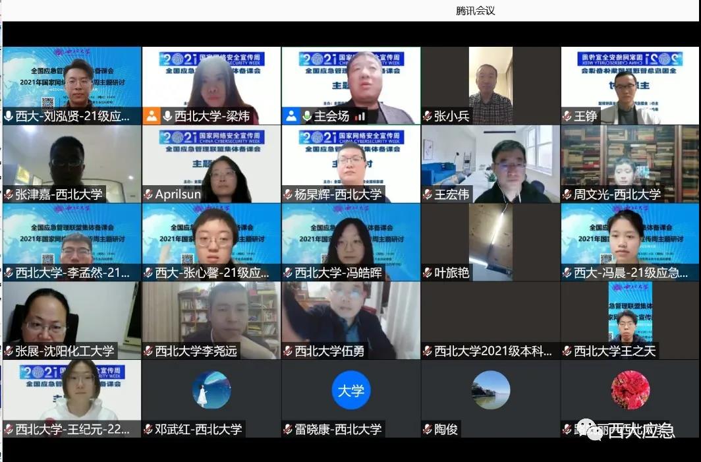Viewport: 701px width, 462px height.
Task: Click the blue 大学 avatar of 雷晓康
Action: (350, 390)
